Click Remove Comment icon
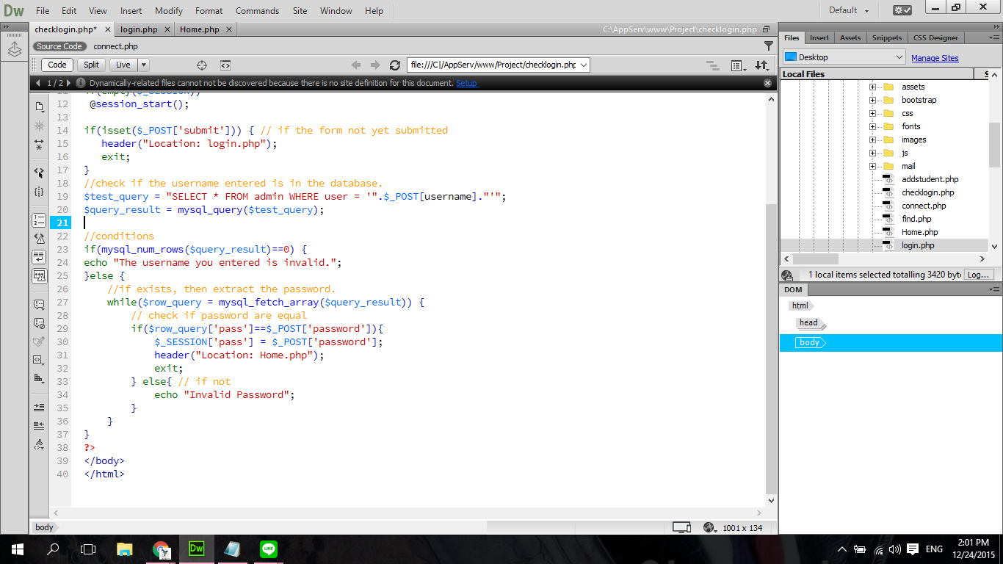 coord(39,322)
